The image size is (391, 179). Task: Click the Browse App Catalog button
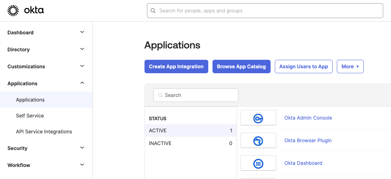(242, 67)
